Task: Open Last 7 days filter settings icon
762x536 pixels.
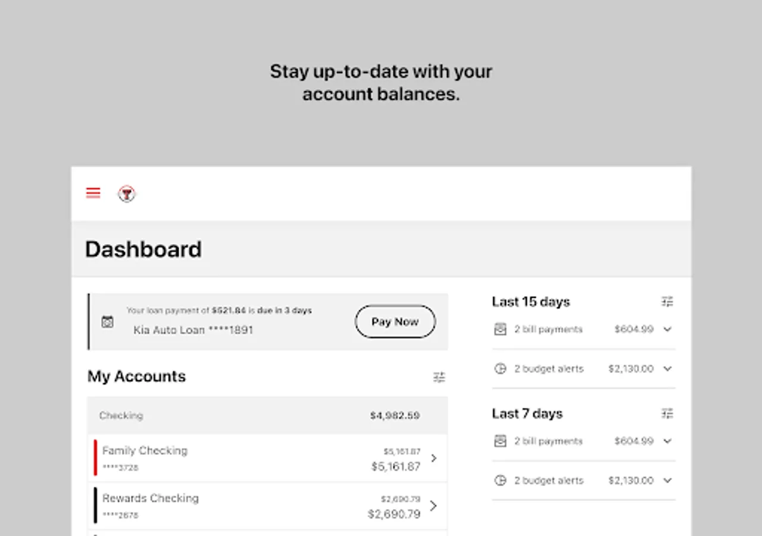Action: pyautogui.click(x=667, y=413)
